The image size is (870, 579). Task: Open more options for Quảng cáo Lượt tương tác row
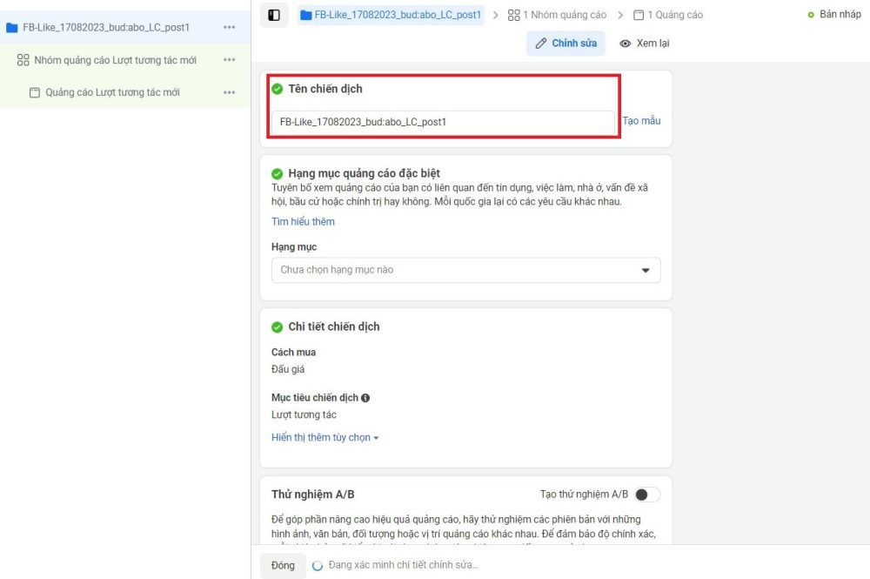tap(229, 92)
